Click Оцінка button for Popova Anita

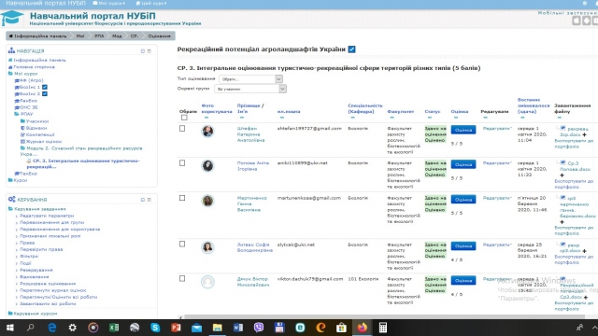(x=463, y=164)
